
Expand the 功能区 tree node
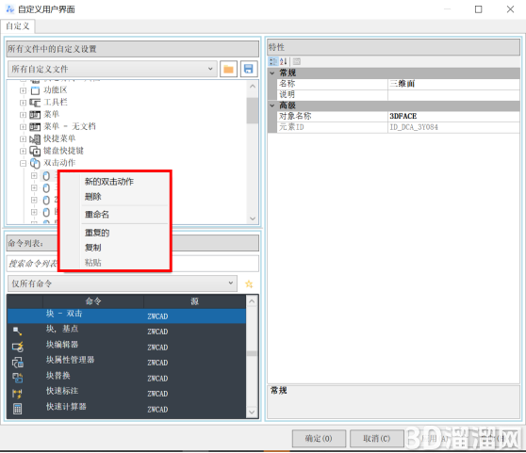pyautogui.click(x=23, y=90)
